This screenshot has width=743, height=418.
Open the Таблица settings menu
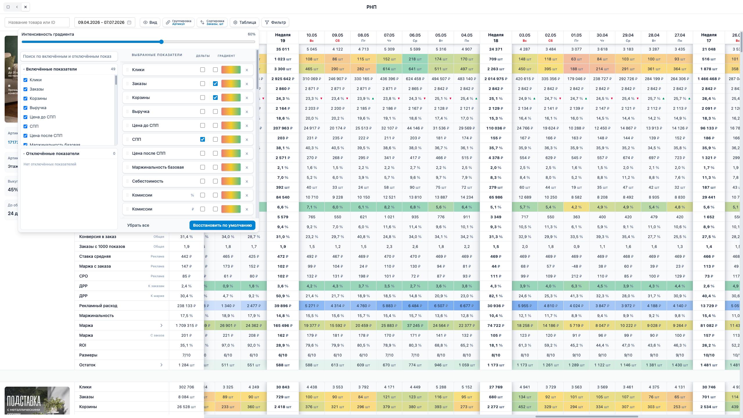[244, 22]
